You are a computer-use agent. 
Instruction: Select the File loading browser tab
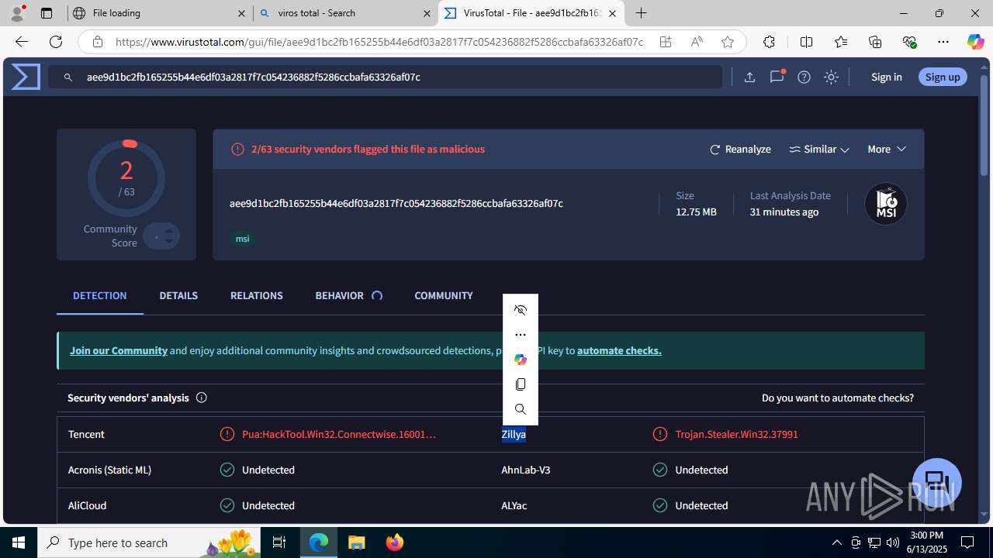pos(159,13)
